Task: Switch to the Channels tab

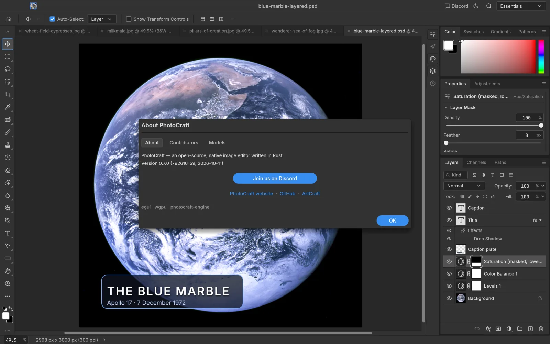Action: click(x=476, y=162)
